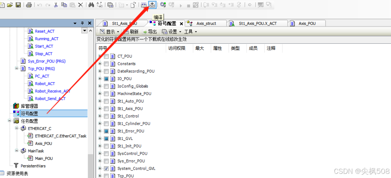Open the 任务配置 task configuration icon
This screenshot has height=178, width=391.
(x=16, y=121)
